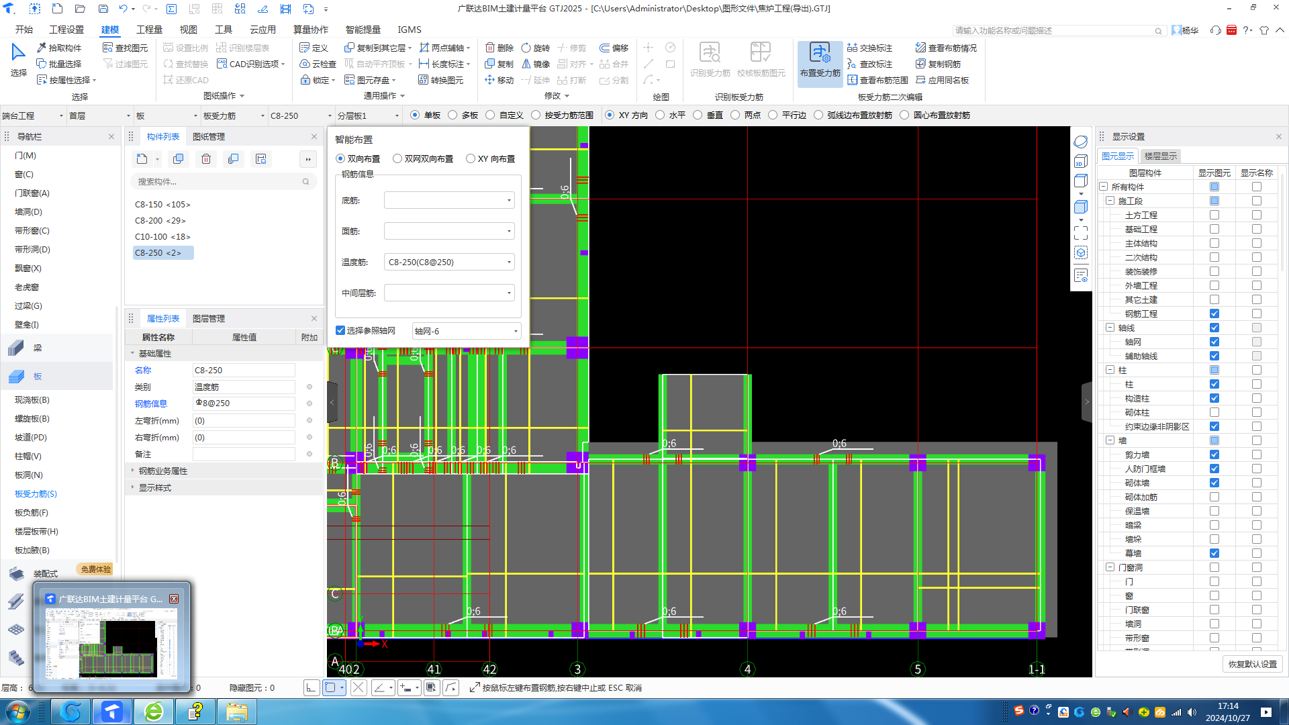Select C10-100 <18> component row
Viewport: 1289px width, 725px height.
(x=162, y=236)
